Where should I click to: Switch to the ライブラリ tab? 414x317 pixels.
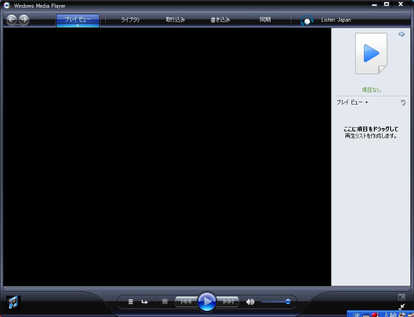click(130, 19)
